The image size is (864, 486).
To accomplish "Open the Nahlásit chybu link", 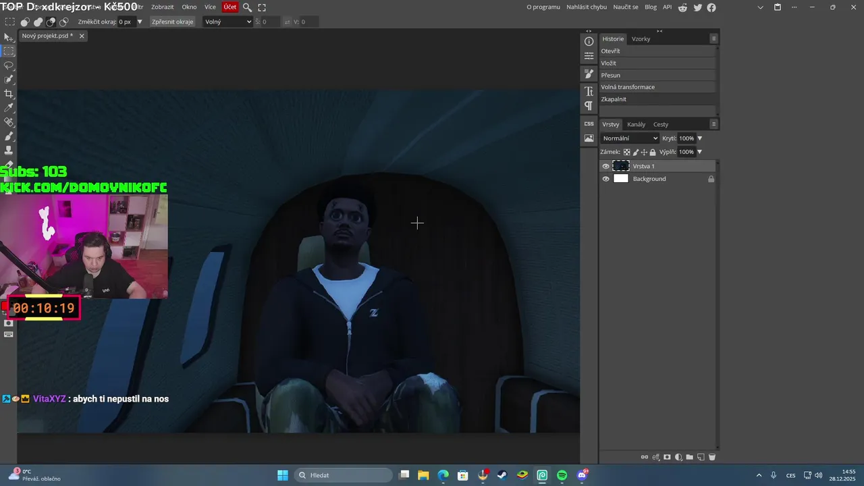I will coord(587,7).
